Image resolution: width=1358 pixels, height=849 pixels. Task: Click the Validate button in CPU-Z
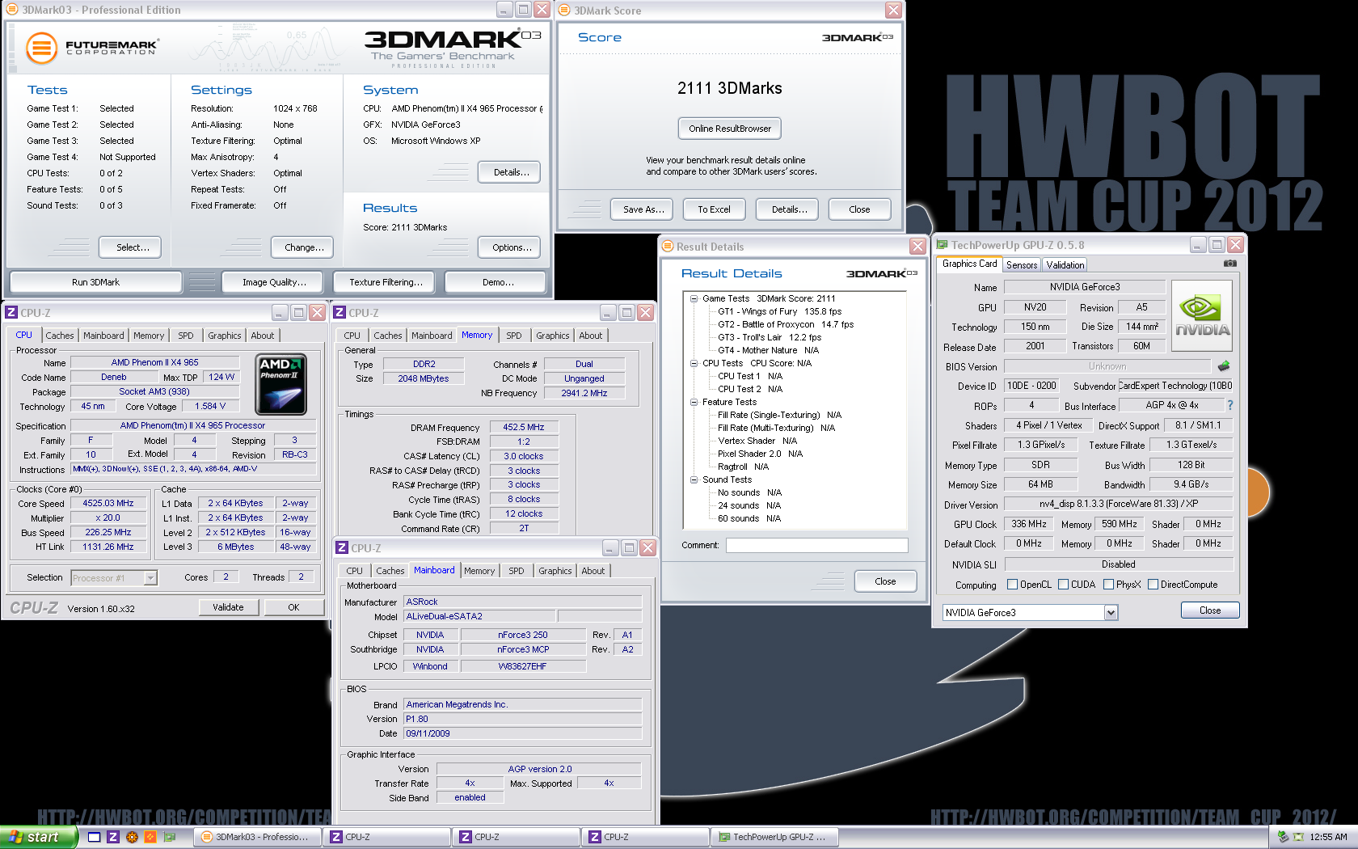click(228, 607)
